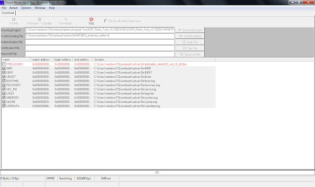This screenshot has width=315, height=187.
Task: Uncheck the SEC_RO partition checkbox
Action: click(4, 89)
